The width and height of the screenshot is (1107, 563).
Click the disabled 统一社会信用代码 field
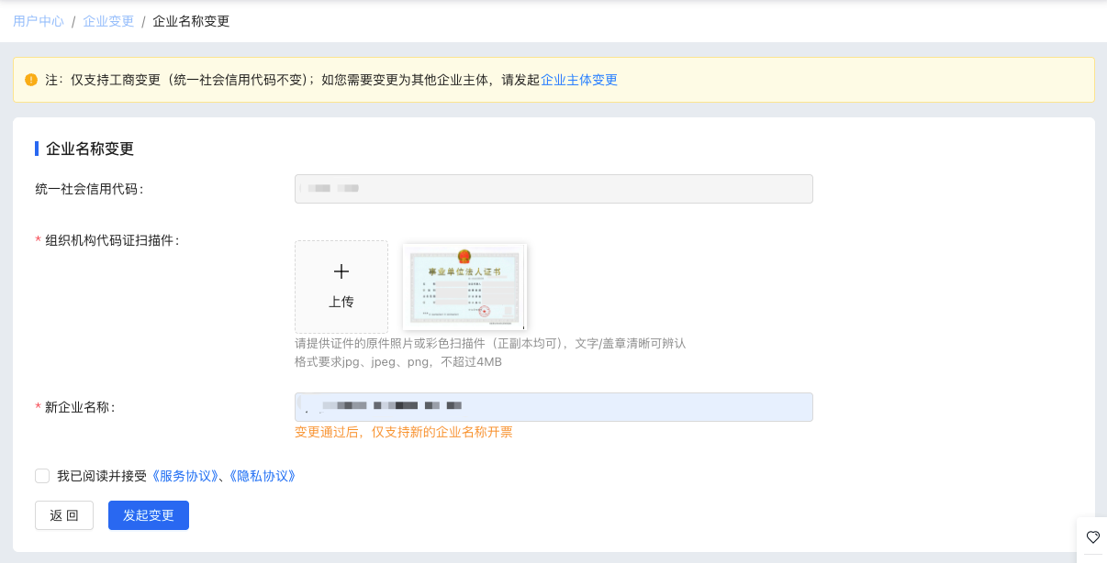pyautogui.click(x=553, y=188)
